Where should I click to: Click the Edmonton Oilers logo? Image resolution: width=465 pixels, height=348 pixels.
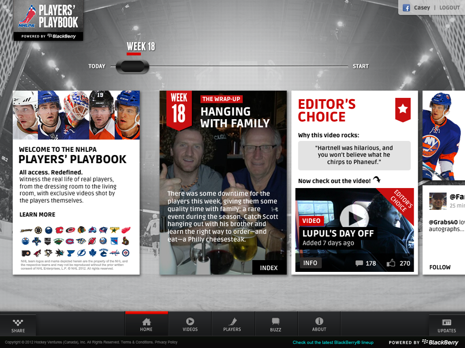tap(26, 241)
